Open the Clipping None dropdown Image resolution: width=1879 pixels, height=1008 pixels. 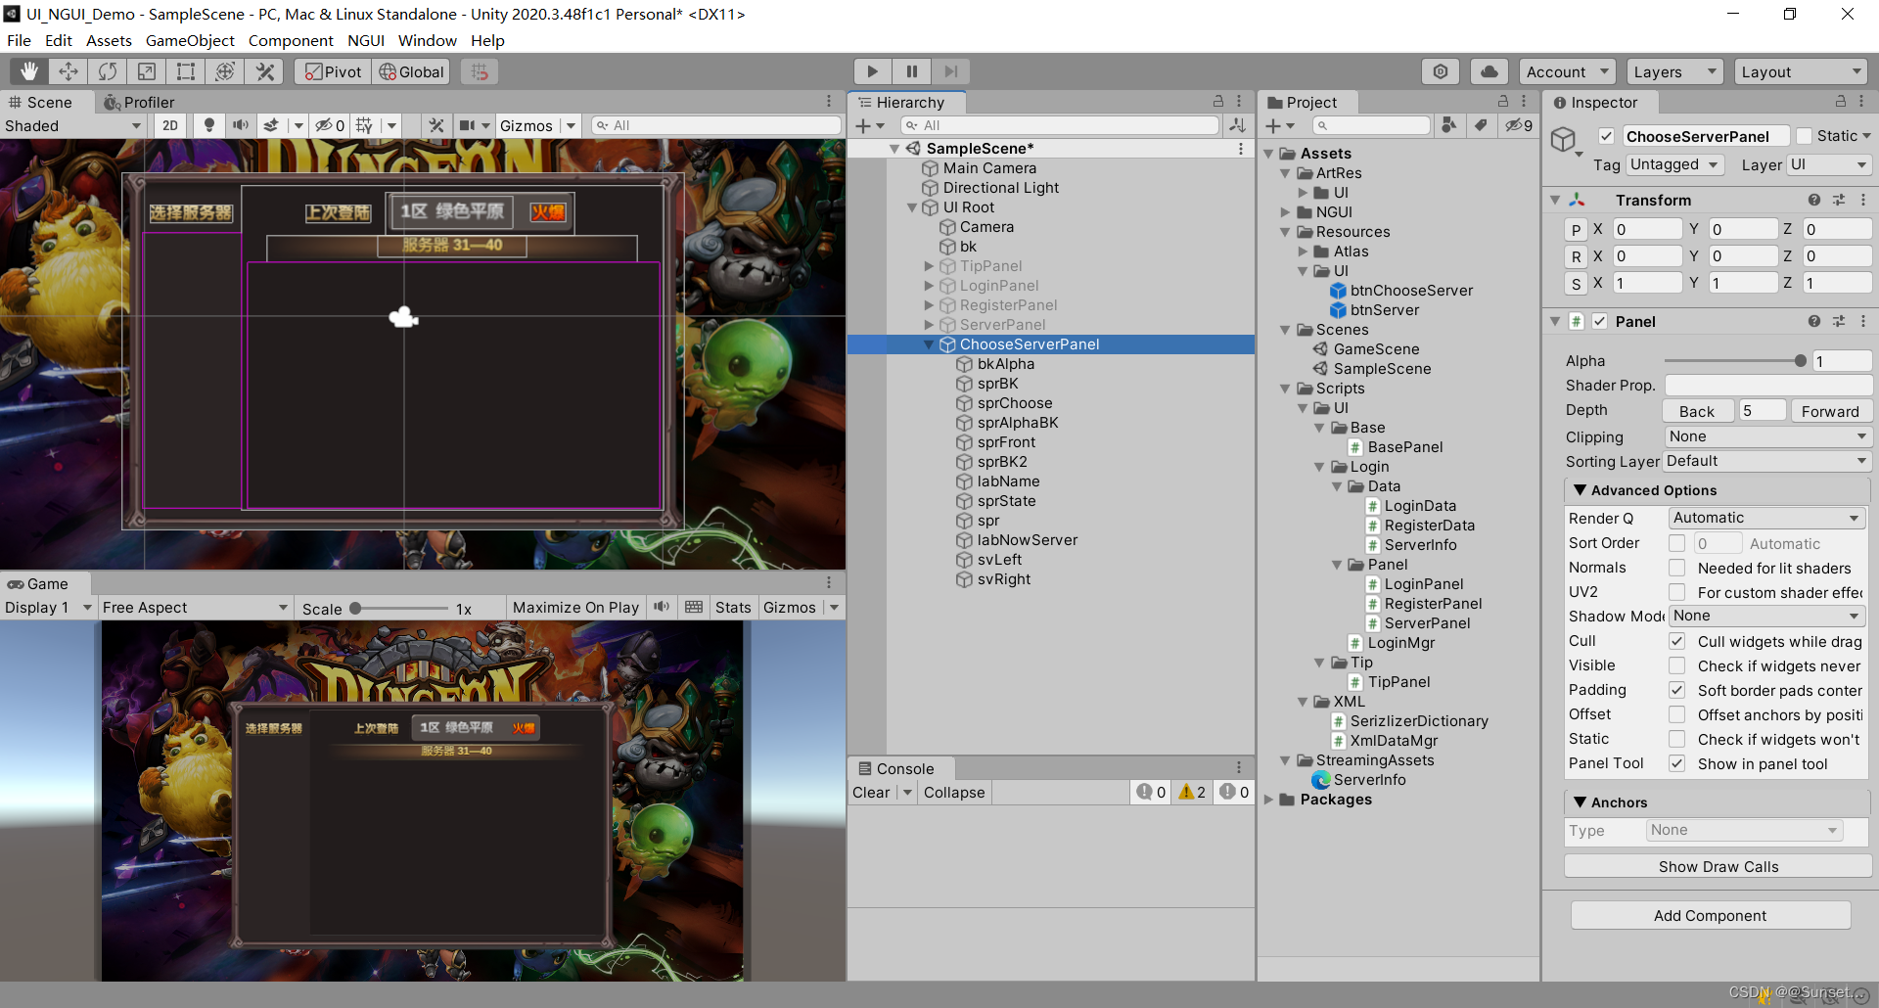[1767, 436]
